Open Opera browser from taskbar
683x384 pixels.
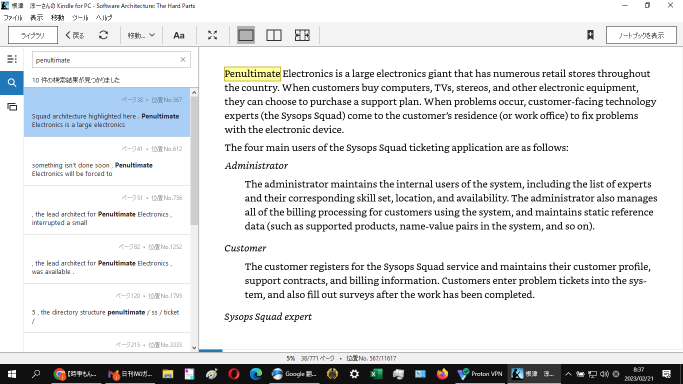(x=233, y=373)
